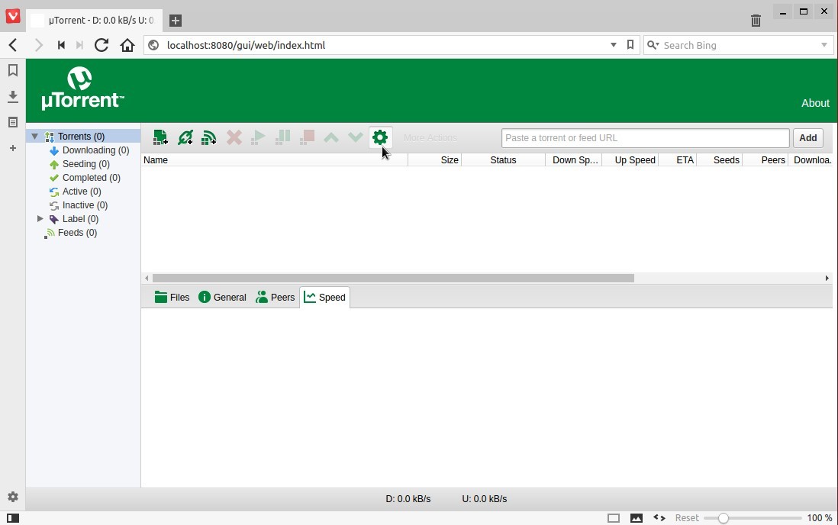The image size is (838, 525).
Task: Open the About page
Action: tap(815, 103)
